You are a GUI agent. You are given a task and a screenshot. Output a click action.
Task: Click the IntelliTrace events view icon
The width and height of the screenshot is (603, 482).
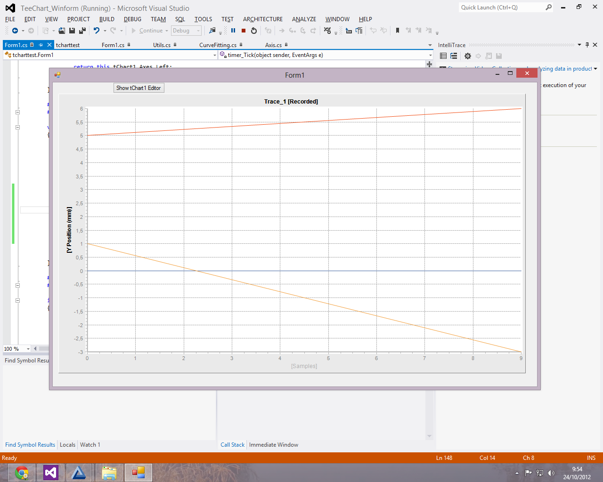point(443,56)
